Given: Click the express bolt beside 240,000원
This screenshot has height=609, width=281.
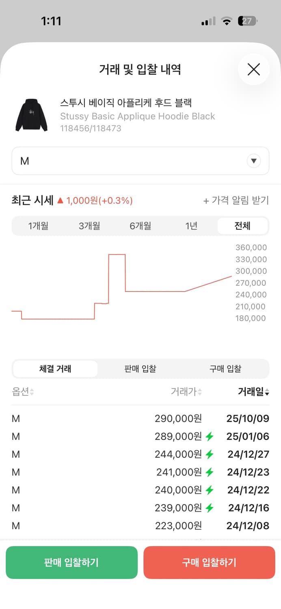Looking at the screenshot, I should click(210, 490).
